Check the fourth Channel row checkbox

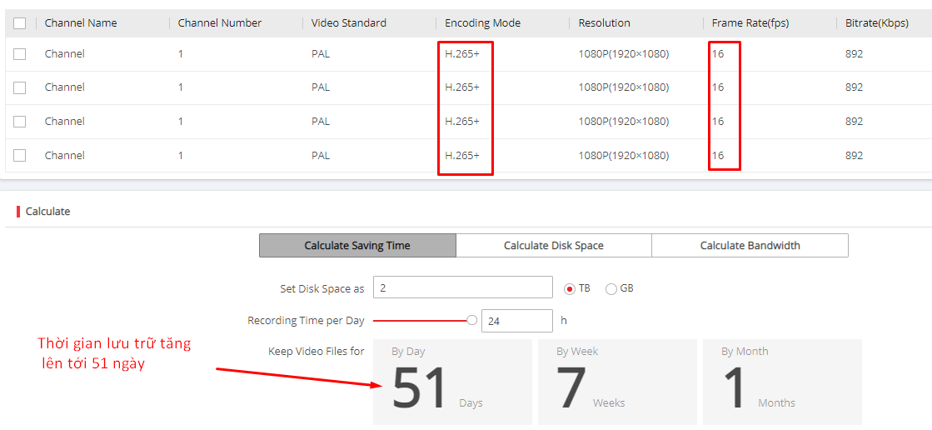point(20,156)
